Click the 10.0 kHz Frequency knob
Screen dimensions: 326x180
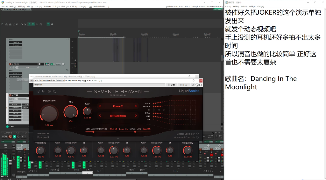point(187,150)
